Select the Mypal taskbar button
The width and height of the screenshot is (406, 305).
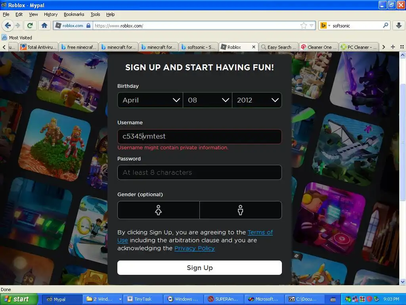62,299
